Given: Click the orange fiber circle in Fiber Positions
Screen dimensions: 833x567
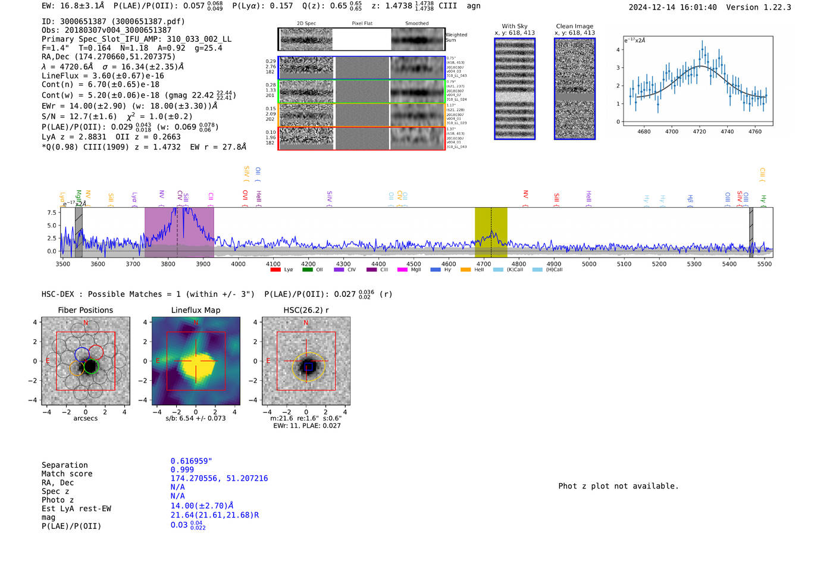Looking at the screenshot, I should tap(77, 368).
